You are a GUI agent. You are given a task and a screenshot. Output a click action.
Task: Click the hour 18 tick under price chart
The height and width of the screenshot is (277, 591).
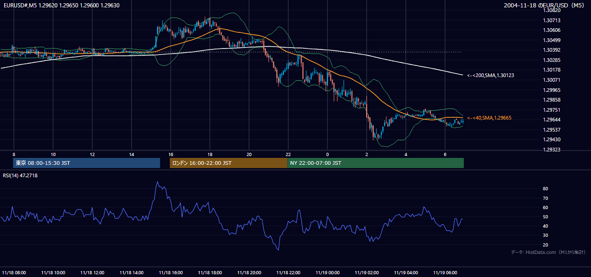[210, 154]
